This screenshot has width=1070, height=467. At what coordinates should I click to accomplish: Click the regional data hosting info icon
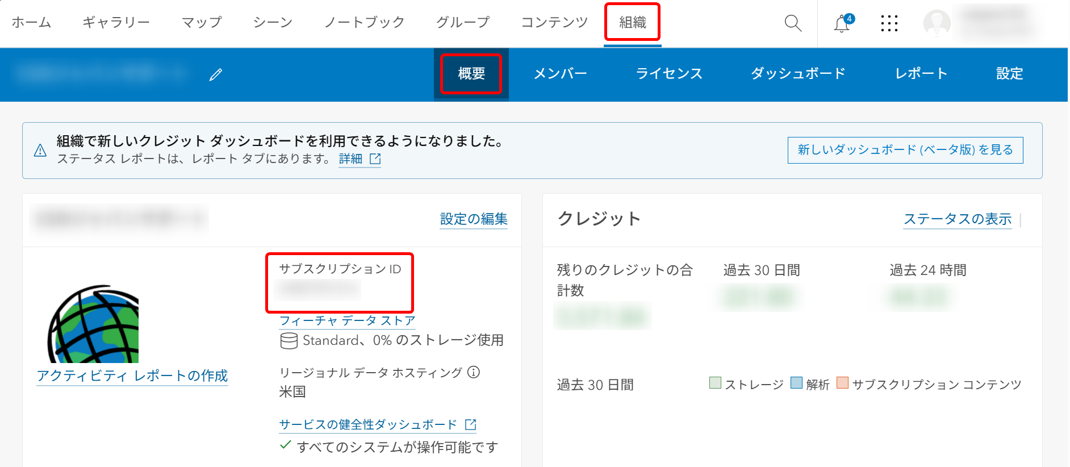click(474, 372)
